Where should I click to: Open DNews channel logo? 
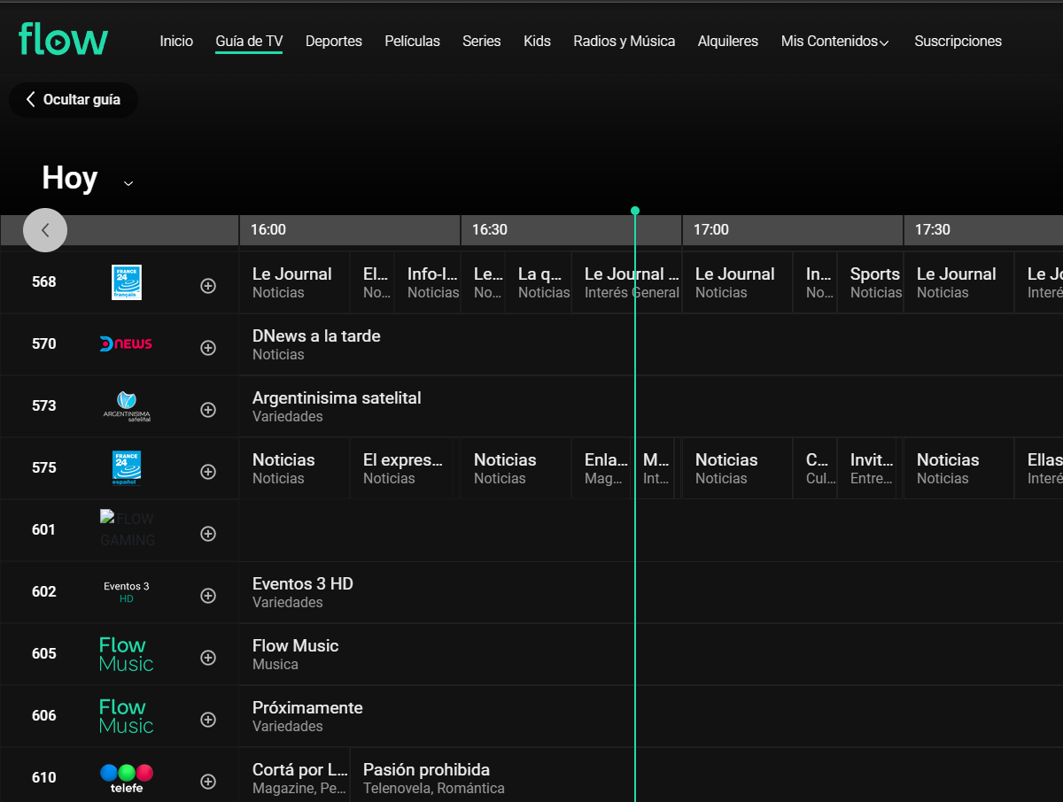pyautogui.click(x=126, y=343)
